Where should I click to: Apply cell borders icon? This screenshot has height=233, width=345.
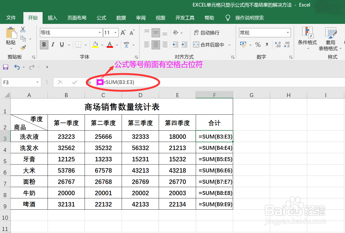tap(78, 45)
